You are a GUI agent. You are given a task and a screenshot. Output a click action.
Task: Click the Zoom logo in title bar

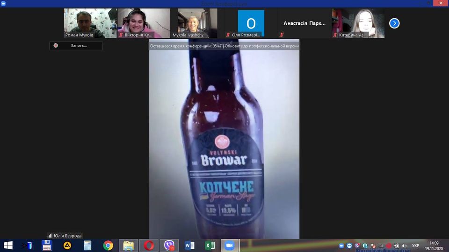click(3, 3)
